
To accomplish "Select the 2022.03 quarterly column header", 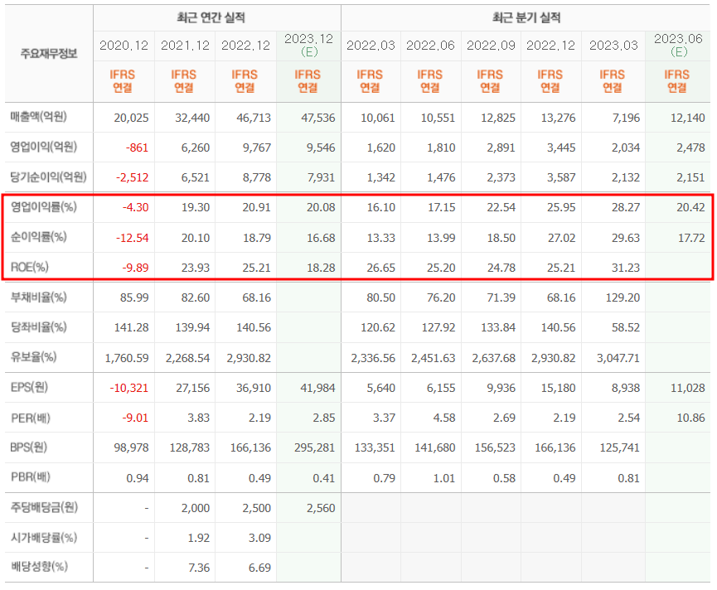I will 371,46.
